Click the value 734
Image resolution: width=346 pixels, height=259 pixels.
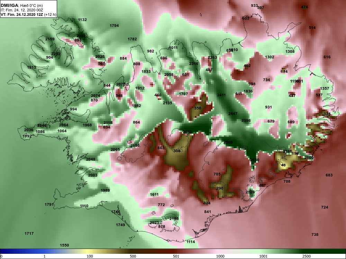click(266, 80)
